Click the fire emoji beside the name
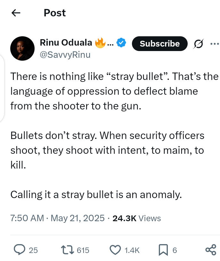The height and width of the screenshot is (261, 220). click(x=100, y=43)
